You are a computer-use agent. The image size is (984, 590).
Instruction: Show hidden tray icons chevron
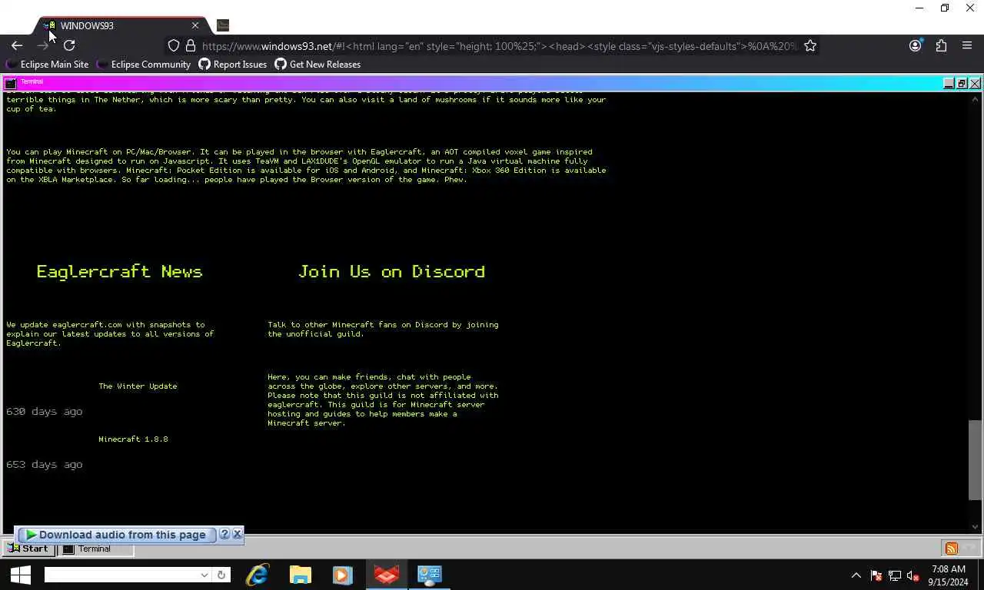pyautogui.click(x=856, y=575)
